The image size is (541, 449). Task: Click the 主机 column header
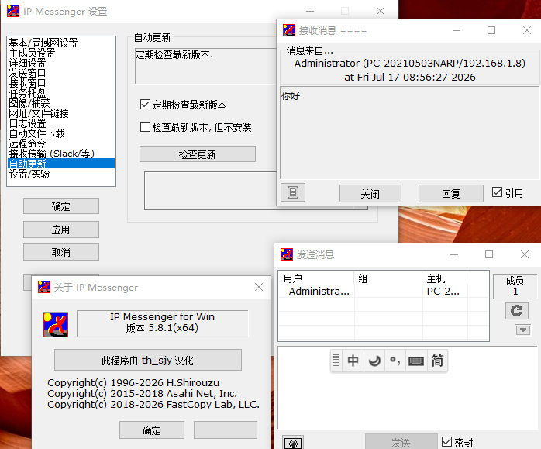(445, 278)
